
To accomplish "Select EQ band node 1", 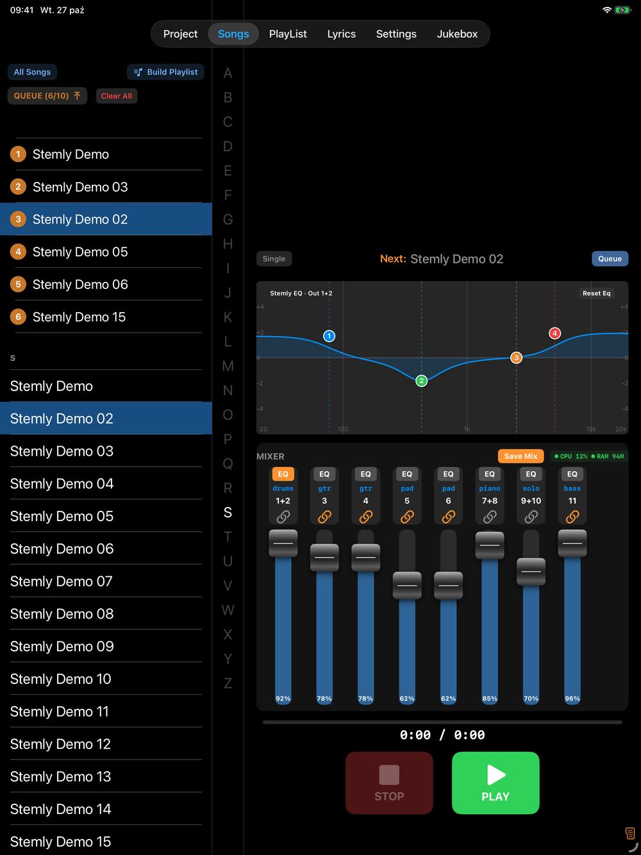I will click(329, 336).
